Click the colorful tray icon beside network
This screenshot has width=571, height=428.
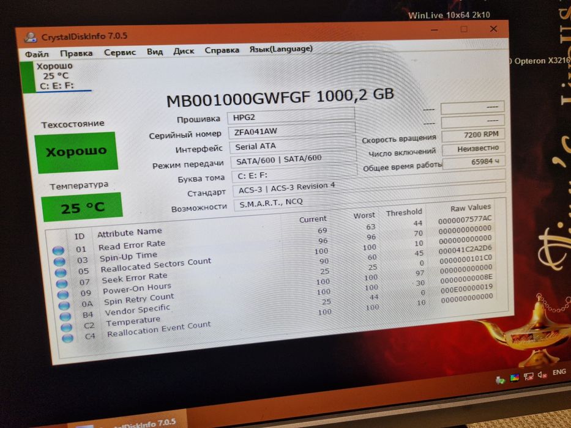(514, 378)
